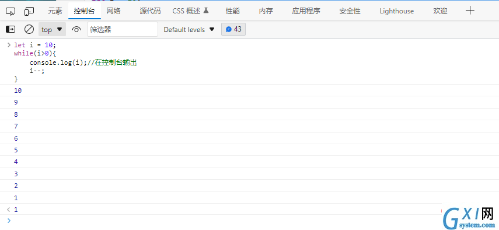This screenshot has height=230, width=499.
Task: Click the logged output value 3
Action: 16,174
